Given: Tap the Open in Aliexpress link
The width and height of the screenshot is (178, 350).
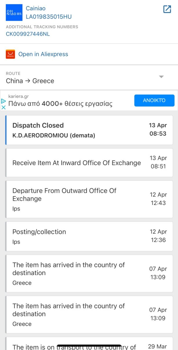Looking at the screenshot, I should click(43, 54).
